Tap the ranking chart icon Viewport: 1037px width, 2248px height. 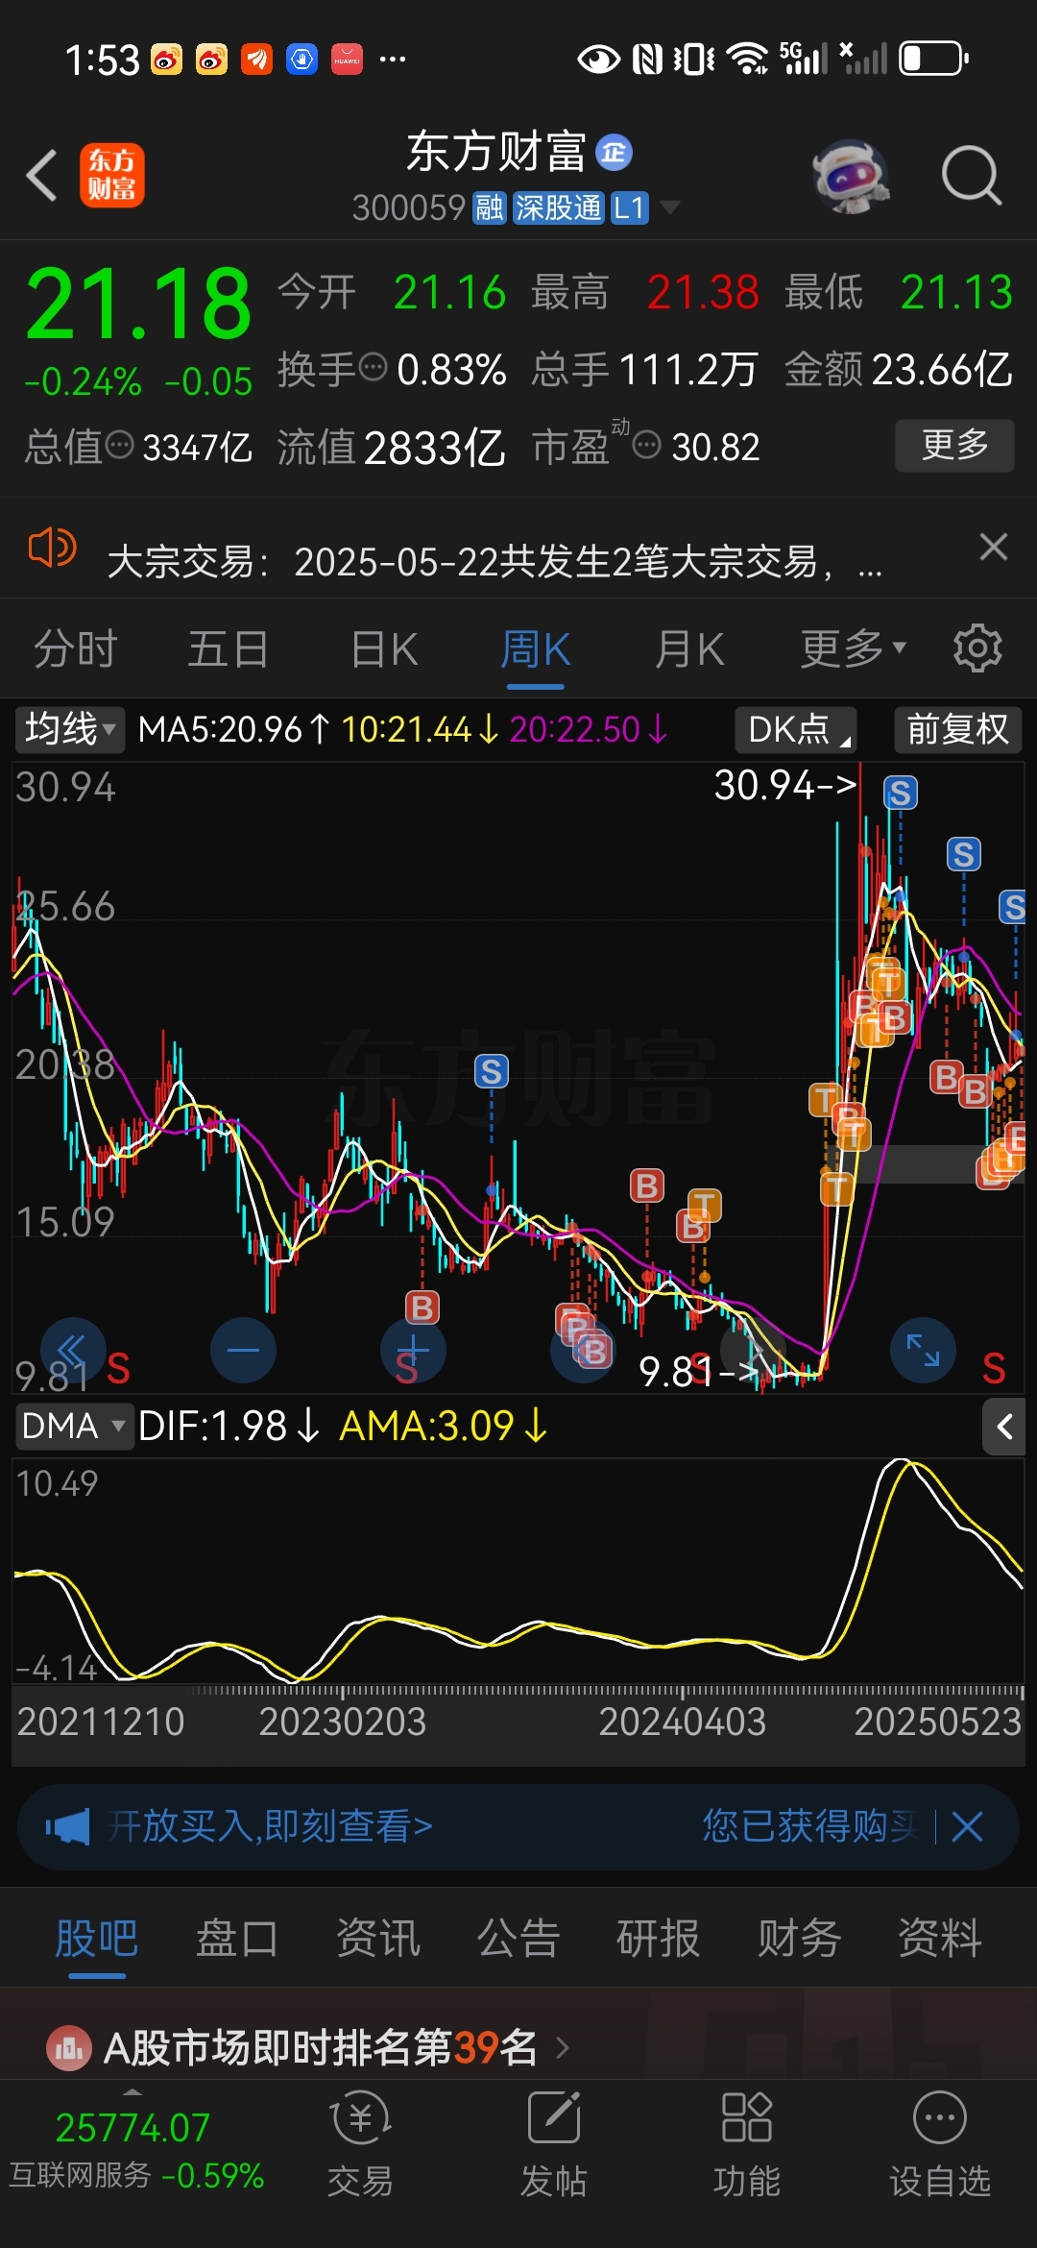[69, 2048]
